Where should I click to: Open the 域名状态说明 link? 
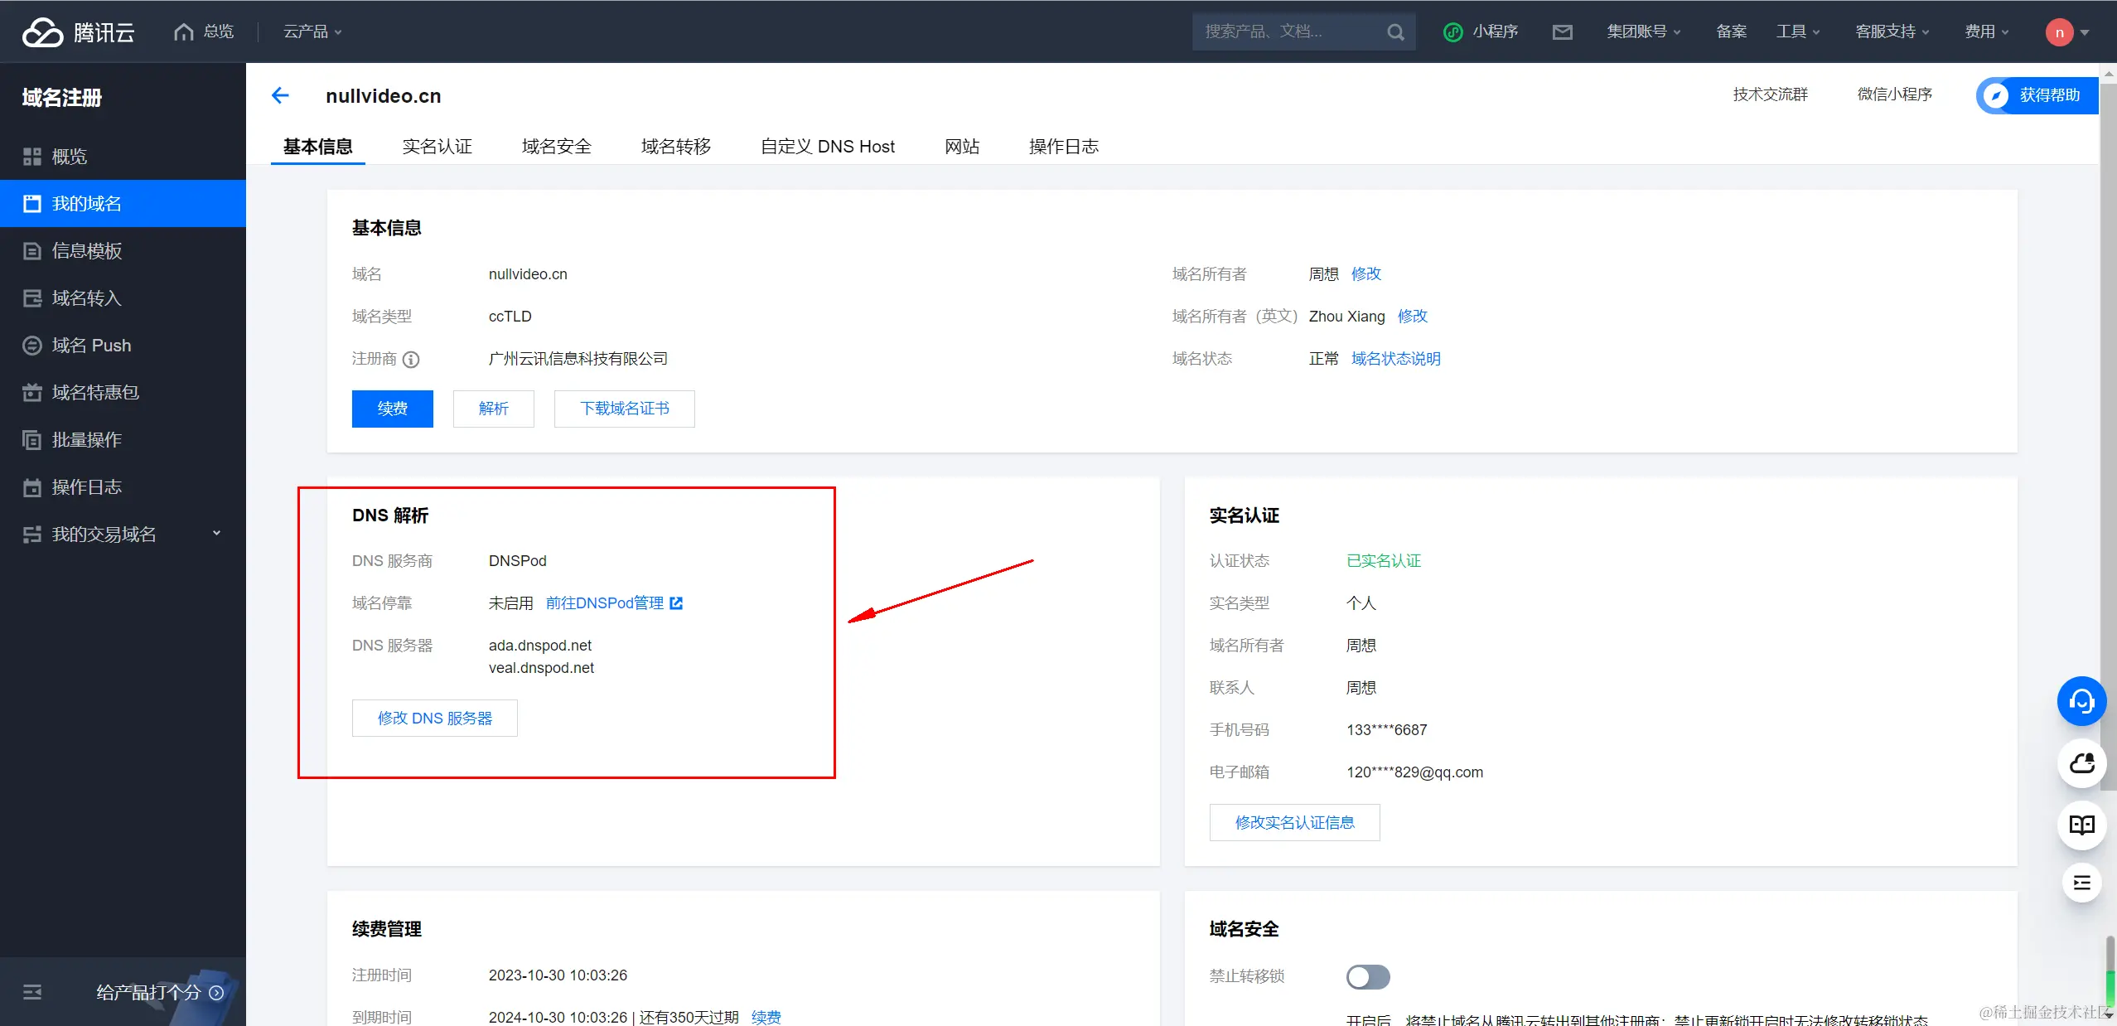(x=1395, y=359)
